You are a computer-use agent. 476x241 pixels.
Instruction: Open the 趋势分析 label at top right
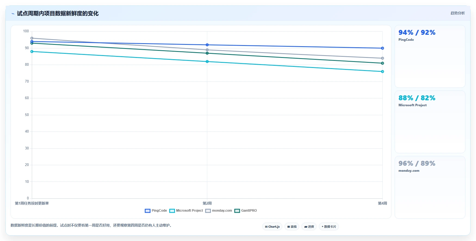(x=458, y=13)
